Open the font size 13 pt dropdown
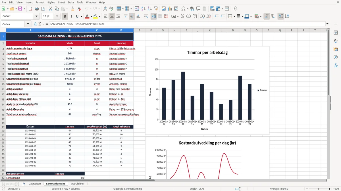 click(x=57, y=16)
